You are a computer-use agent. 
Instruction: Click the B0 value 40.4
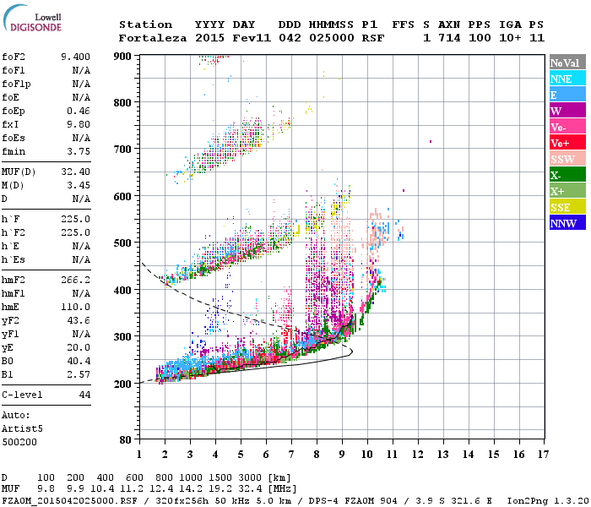click(x=79, y=362)
